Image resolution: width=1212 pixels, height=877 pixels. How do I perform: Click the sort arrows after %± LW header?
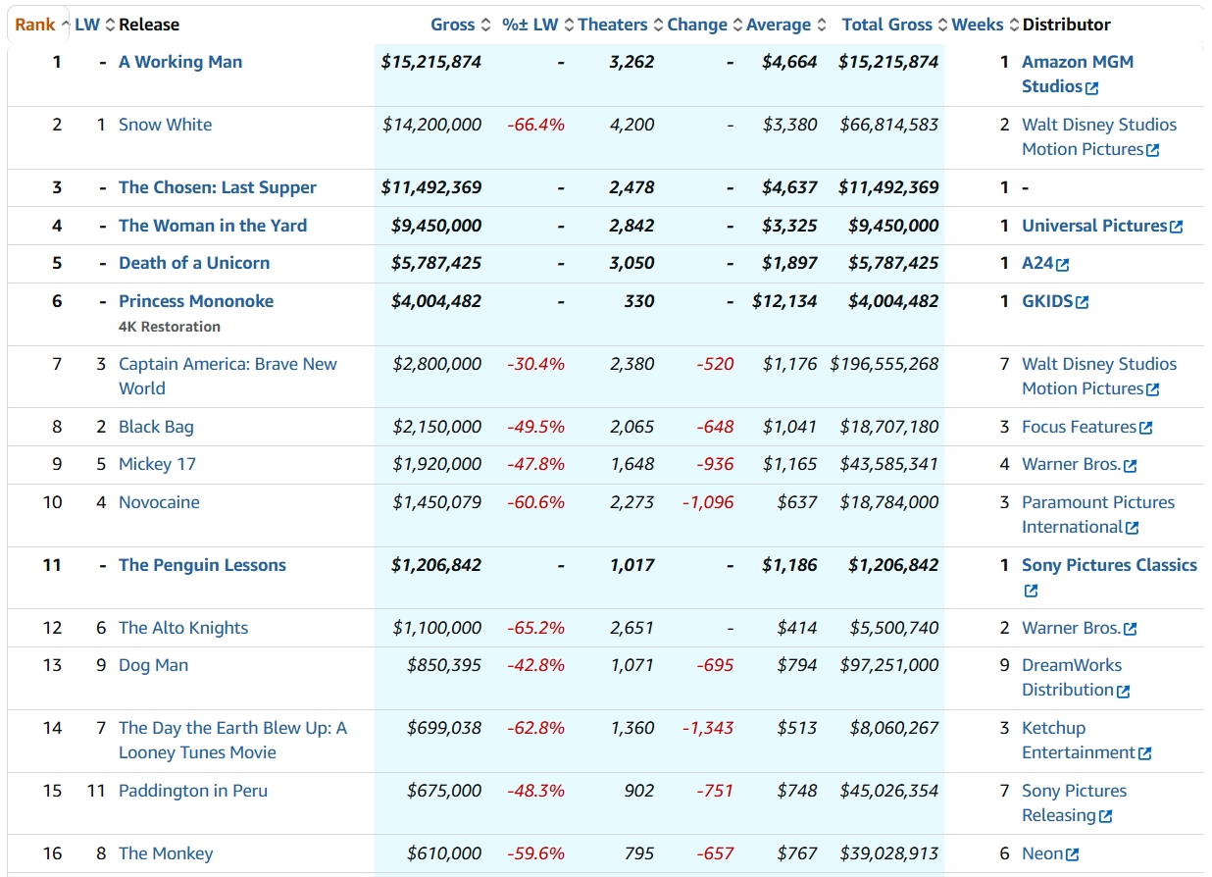tap(569, 25)
